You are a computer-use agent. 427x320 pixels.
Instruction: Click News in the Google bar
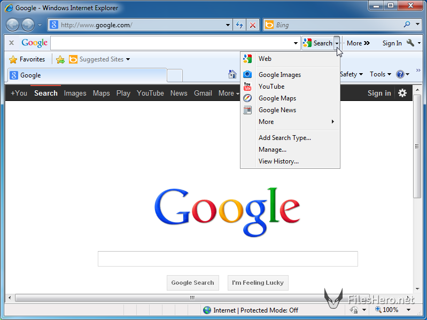(x=178, y=93)
